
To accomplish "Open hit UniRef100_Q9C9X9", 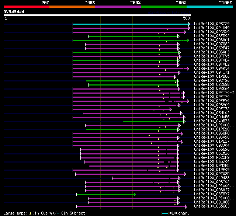I will point(212,32).
